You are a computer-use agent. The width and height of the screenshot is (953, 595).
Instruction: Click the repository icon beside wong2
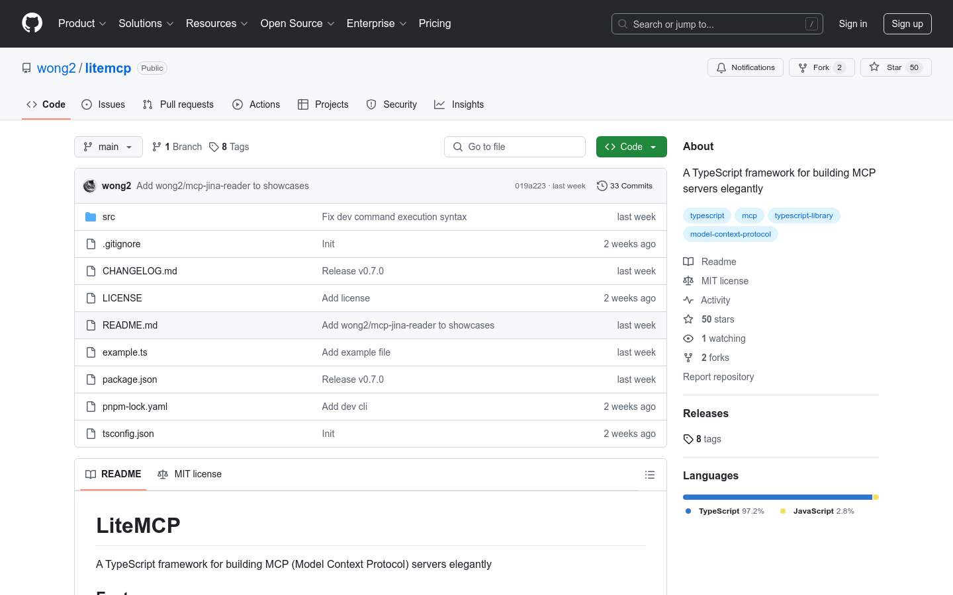pos(26,68)
